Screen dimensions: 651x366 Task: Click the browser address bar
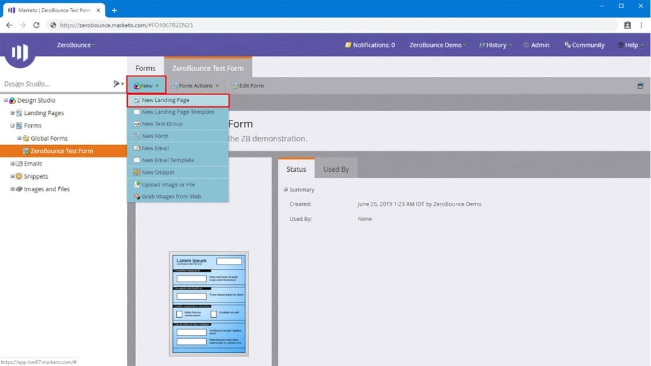pyautogui.click(x=332, y=25)
